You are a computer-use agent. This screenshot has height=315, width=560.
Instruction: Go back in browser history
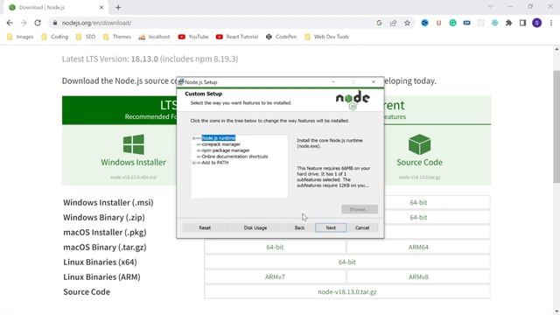click(x=10, y=23)
